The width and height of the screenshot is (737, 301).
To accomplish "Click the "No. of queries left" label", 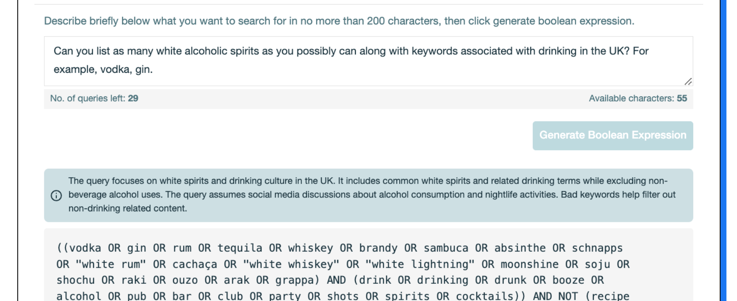I will (x=88, y=99).
